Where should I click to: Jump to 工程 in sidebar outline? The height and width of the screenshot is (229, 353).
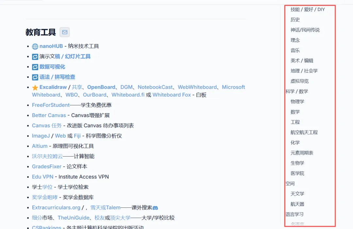[x=295, y=122]
